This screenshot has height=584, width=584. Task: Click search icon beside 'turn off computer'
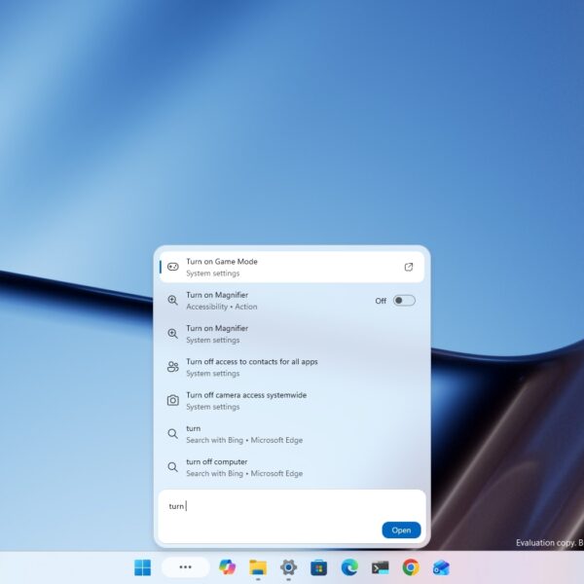[x=172, y=467]
